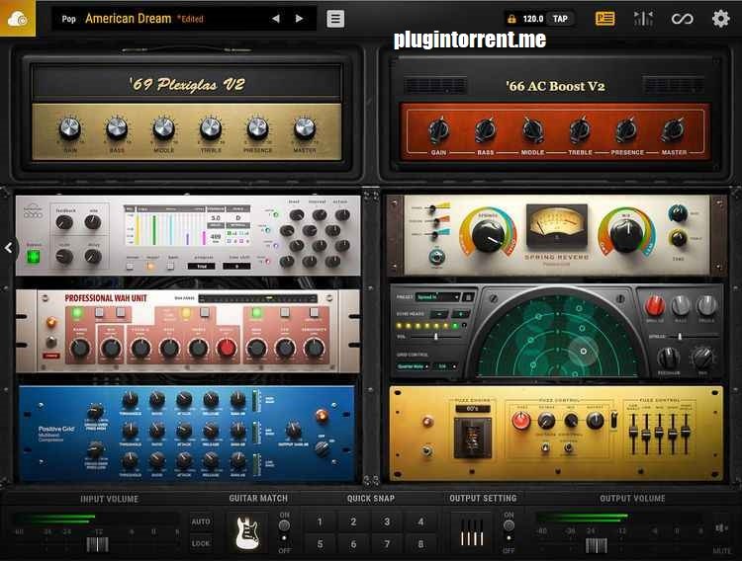Select Quick Snap slot 4
Image resolution: width=742 pixels, height=561 pixels.
420,521
